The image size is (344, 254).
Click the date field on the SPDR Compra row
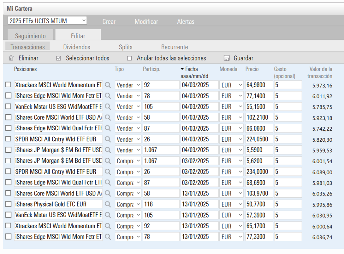point(199,172)
